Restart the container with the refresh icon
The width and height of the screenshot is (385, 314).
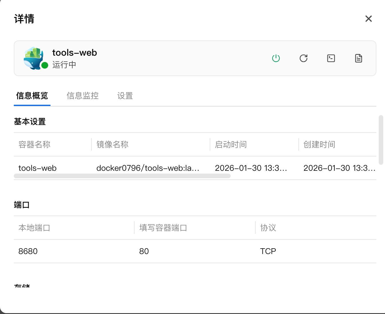point(303,58)
